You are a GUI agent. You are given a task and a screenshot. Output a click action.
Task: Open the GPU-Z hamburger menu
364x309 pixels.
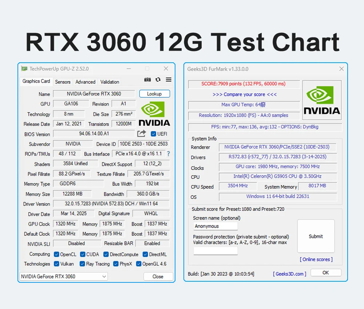[169, 79]
